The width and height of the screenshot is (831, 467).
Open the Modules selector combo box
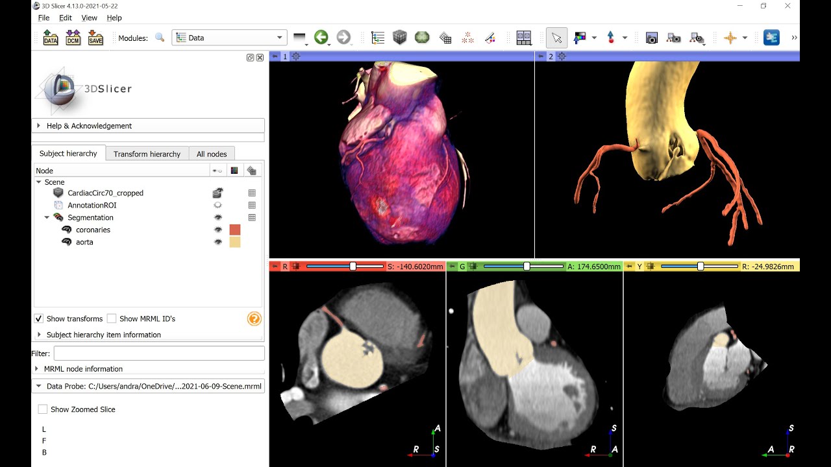tap(229, 38)
